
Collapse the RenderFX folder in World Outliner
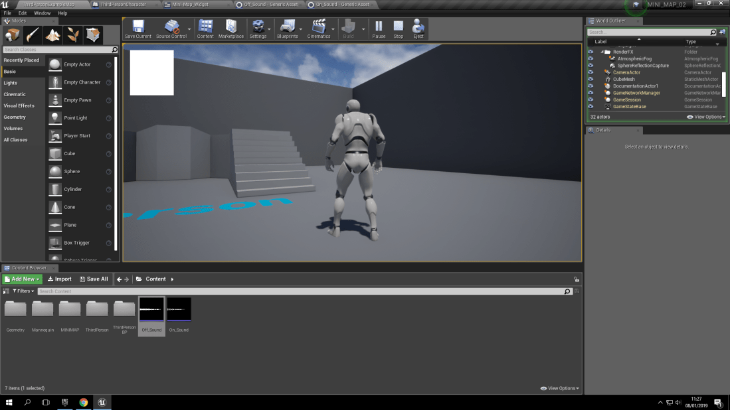pyautogui.click(x=601, y=52)
